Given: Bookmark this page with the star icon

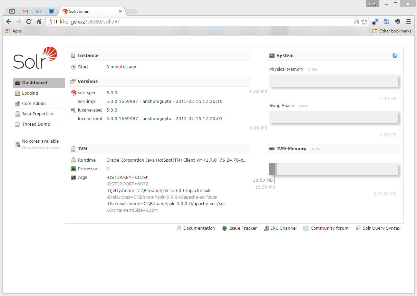Looking at the screenshot, I should [x=364, y=21].
